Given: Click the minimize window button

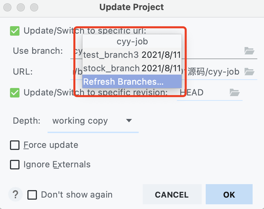Looking at the screenshot, I should pos(21,7).
